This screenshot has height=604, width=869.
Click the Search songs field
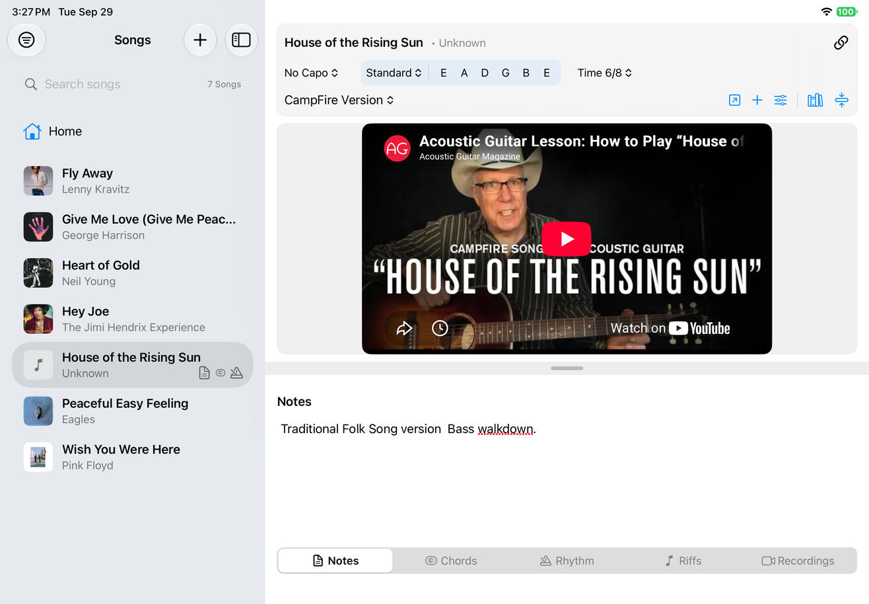133,84
